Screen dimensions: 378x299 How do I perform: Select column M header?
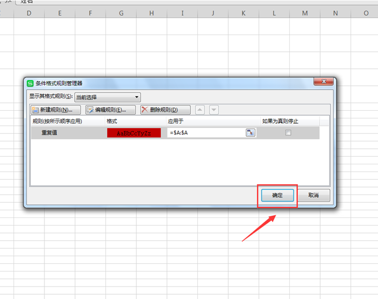[x=304, y=13]
